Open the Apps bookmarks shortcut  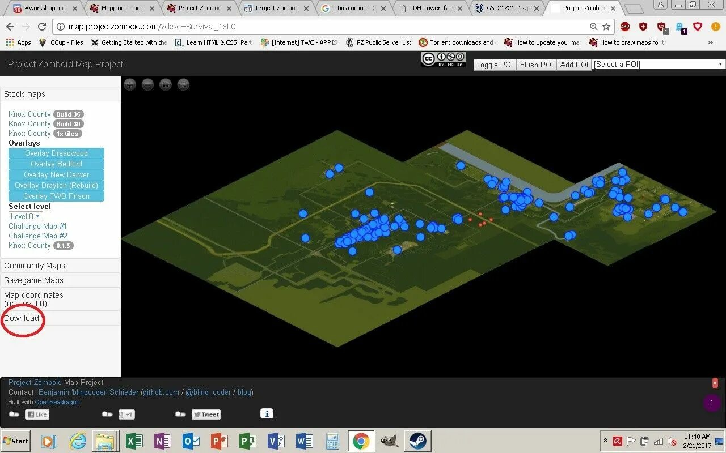coord(18,42)
